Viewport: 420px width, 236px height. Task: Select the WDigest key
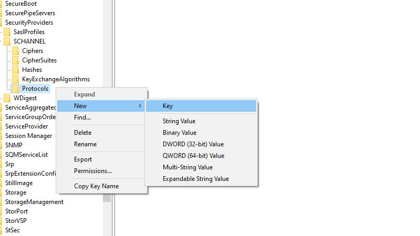point(25,98)
